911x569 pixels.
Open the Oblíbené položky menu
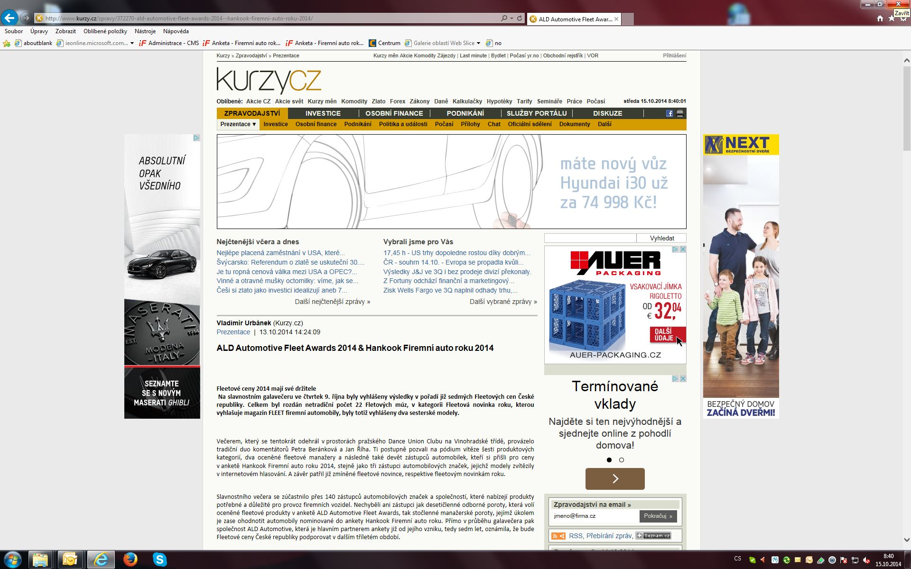pyautogui.click(x=105, y=31)
